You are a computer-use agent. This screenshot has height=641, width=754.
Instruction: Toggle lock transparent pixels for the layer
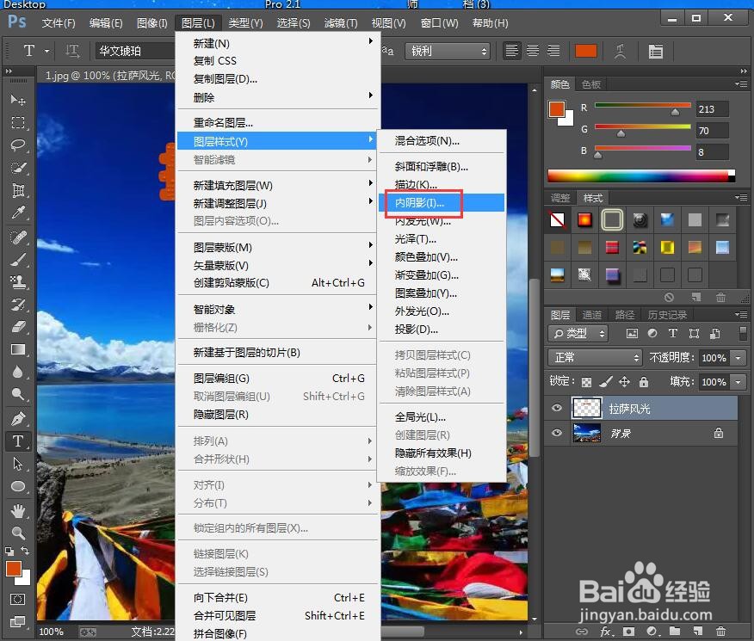[x=586, y=381]
